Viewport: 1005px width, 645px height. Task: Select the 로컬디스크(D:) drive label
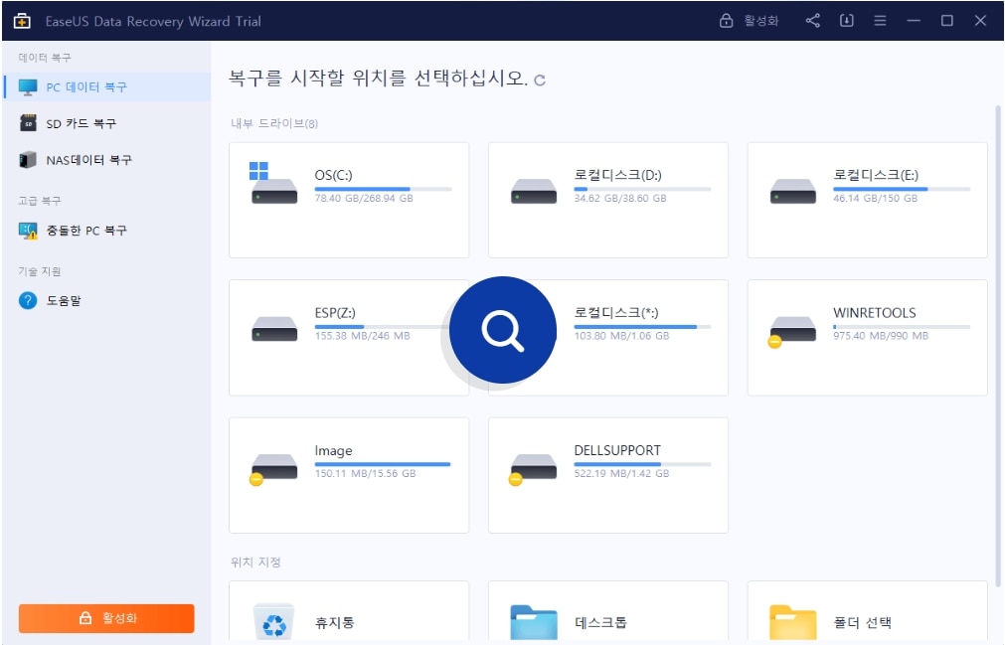[x=618, y=175]
